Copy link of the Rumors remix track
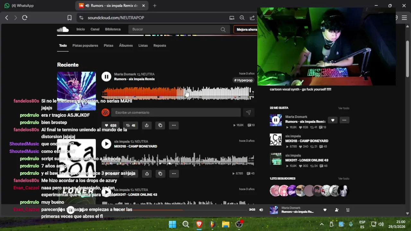411x231 pixels. (160, 125)
